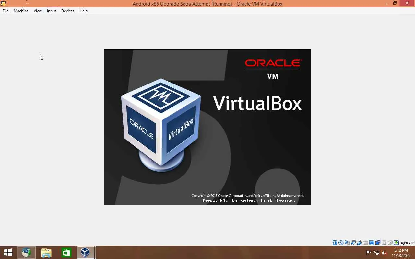Open the clock showing 5:12 PM
415x259 pixels.
[x=401, y=253]
